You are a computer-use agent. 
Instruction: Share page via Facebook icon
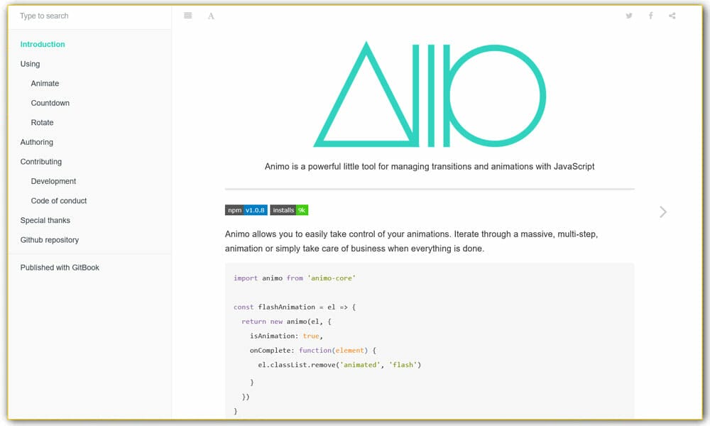point(650,16)
